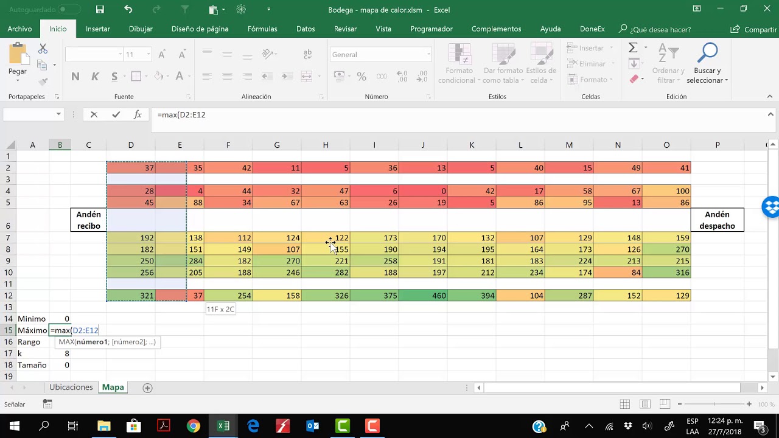Screen dimensions: 779x438
Task: Open Estilos de celda gallery
Action: [541, 63]
